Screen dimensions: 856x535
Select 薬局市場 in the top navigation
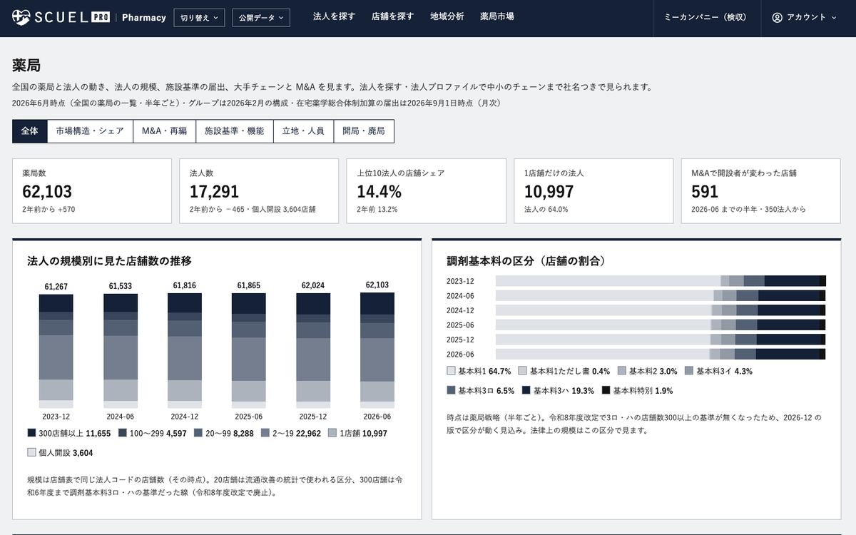(x=496, y=16)
